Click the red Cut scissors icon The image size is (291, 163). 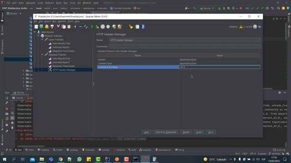pyautogui.click(x=58, y=27)
